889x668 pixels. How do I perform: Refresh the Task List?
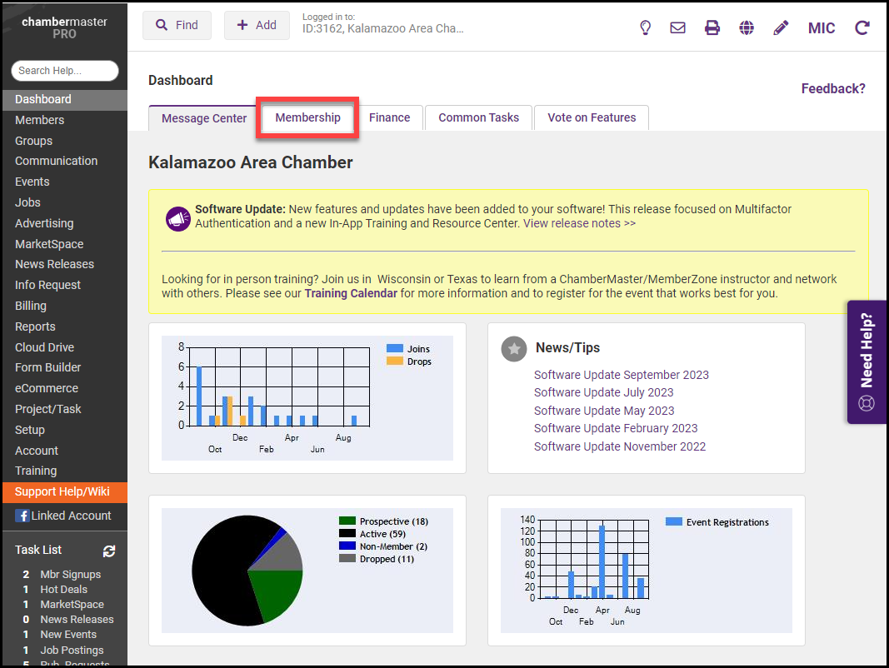tap(108, 551)
